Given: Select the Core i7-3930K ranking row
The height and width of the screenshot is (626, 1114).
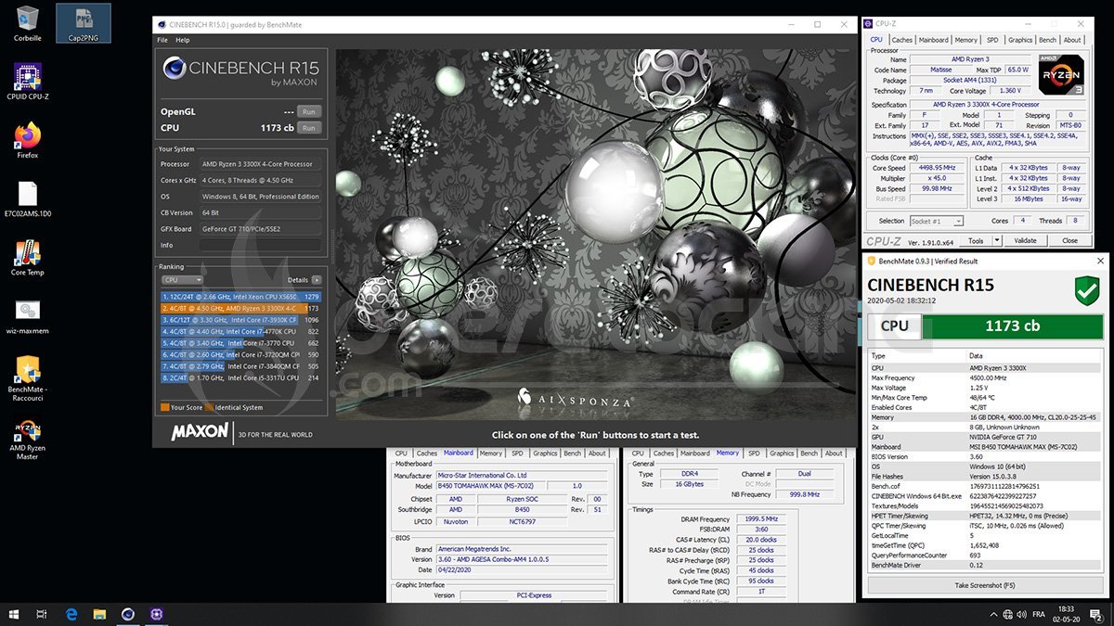Looking at the screenshot, I should click(x=241, y=320).
